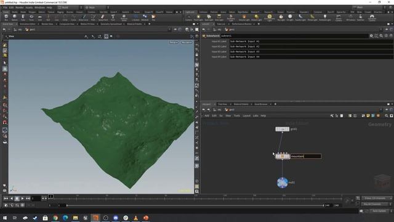Switch to the Render View tab

coord(47,24)
